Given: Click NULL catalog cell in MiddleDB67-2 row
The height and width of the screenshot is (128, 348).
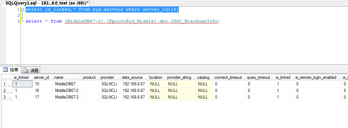Looking at the screenshot, I should coord(204,91).
